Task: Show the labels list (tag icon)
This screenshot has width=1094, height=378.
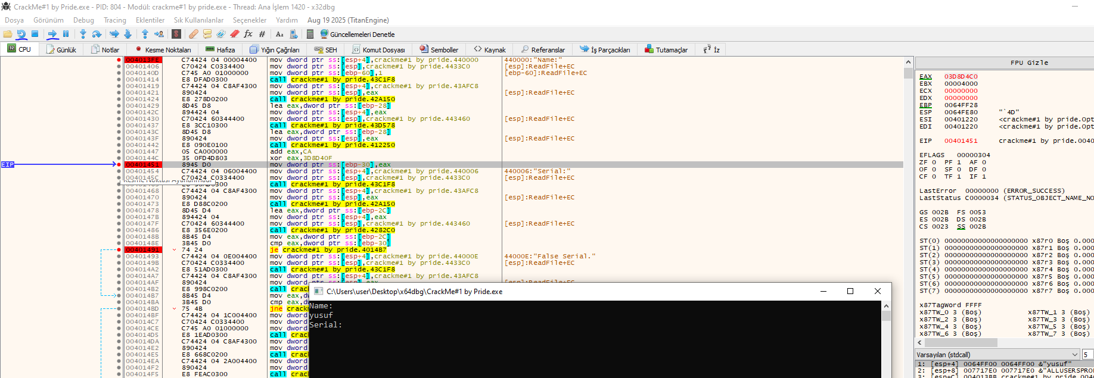Action: pos(221,35)
